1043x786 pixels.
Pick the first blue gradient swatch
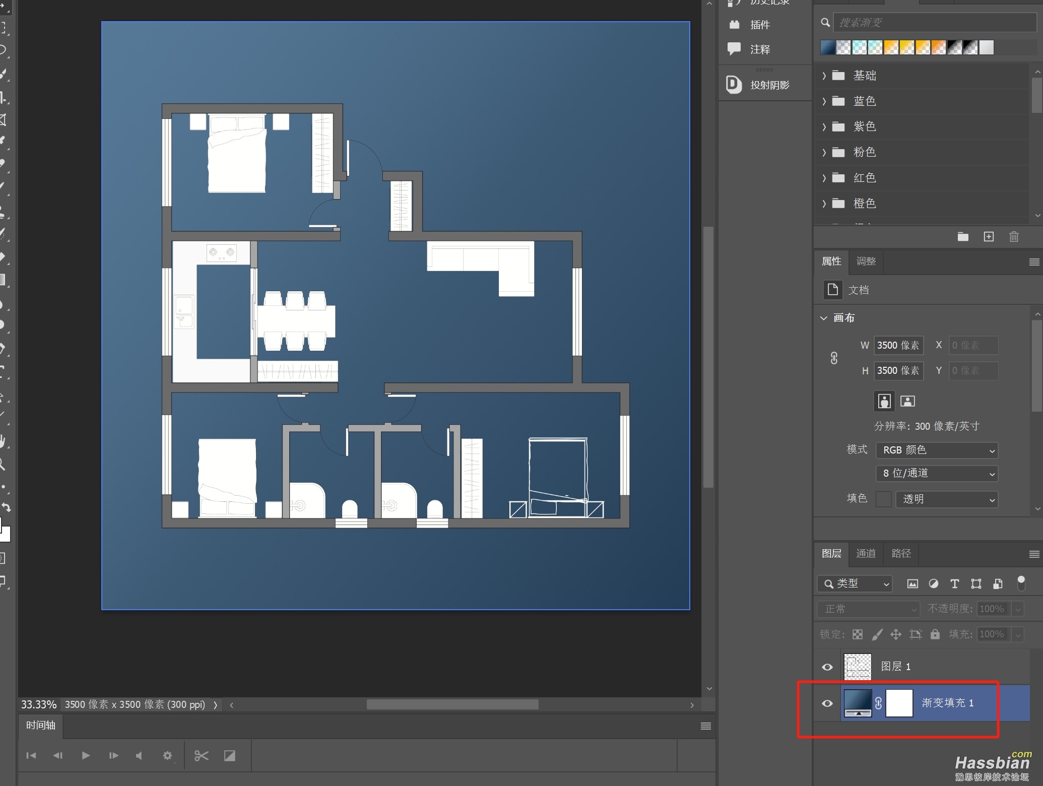[x=828, y=47]
